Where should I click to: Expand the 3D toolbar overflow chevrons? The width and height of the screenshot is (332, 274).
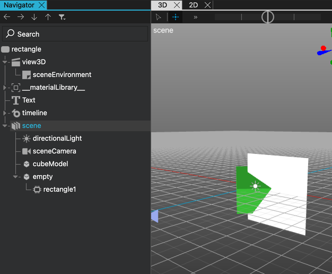click(x=195, y=17)
